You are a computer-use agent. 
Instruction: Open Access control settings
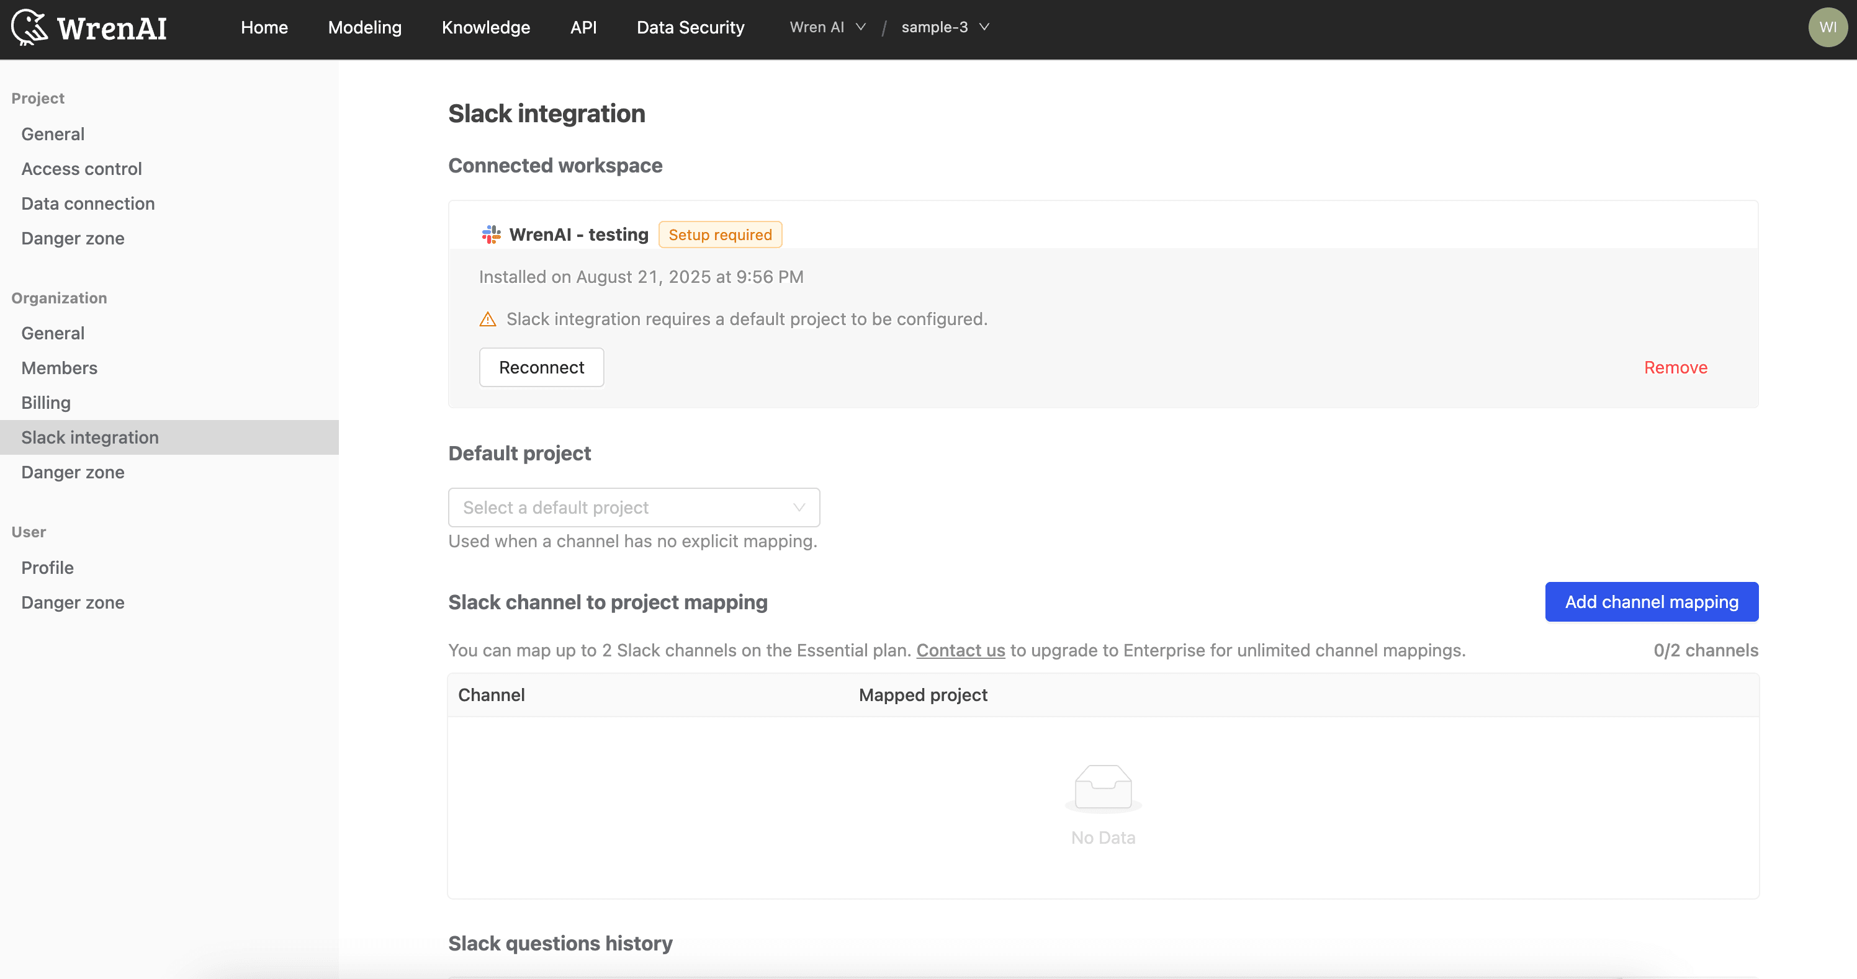click(x=81, y=169)
